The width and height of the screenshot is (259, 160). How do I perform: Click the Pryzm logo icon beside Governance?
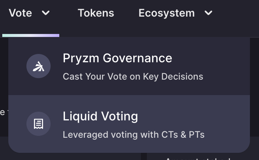[x=39, y=66]
